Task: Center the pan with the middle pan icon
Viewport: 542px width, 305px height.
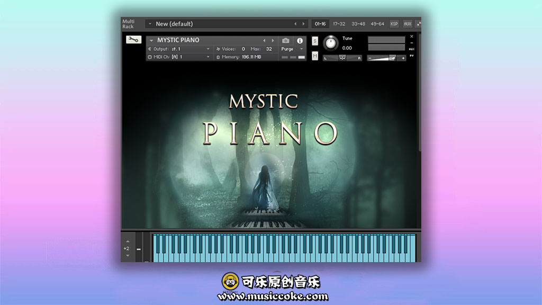Action: point(342,58)
